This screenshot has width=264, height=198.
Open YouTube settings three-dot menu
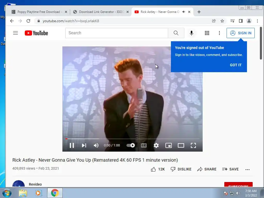point(219,33)
